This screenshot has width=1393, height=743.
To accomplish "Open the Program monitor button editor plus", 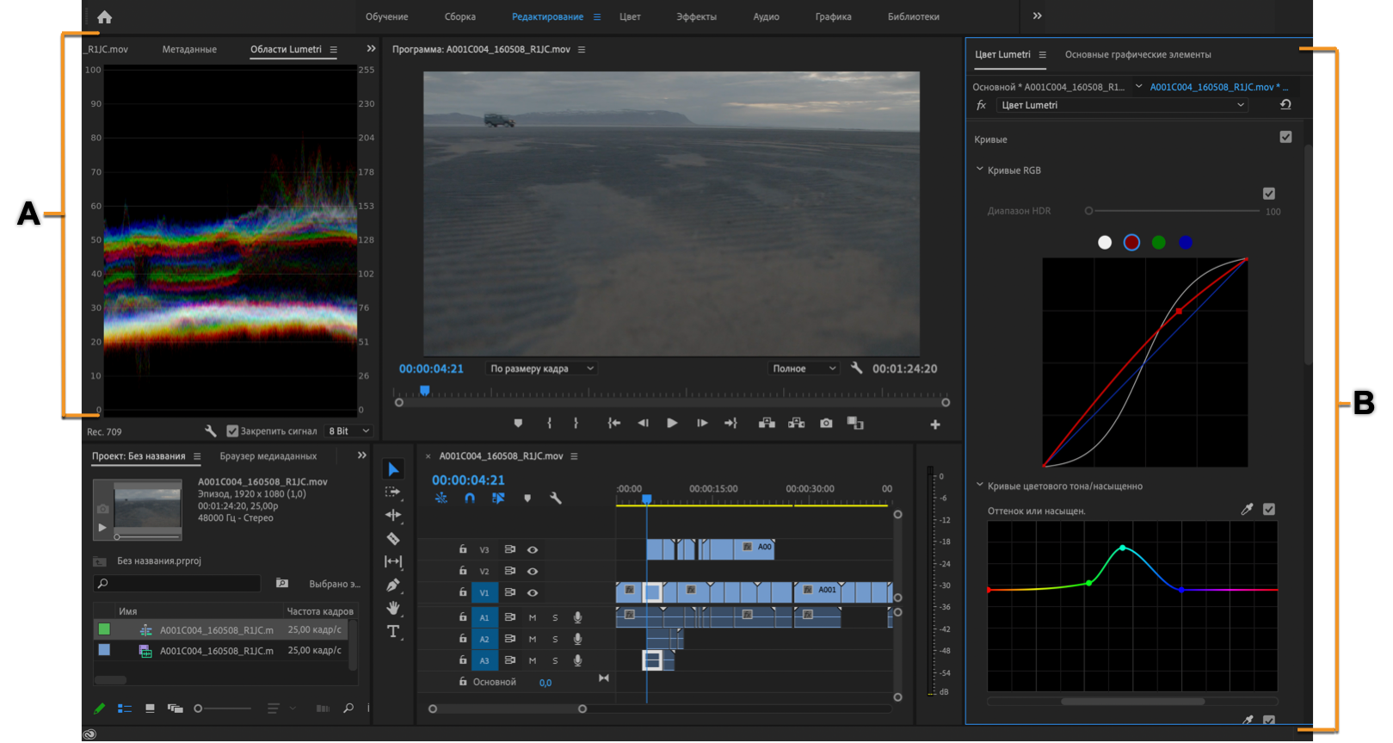I will [935, 424].
